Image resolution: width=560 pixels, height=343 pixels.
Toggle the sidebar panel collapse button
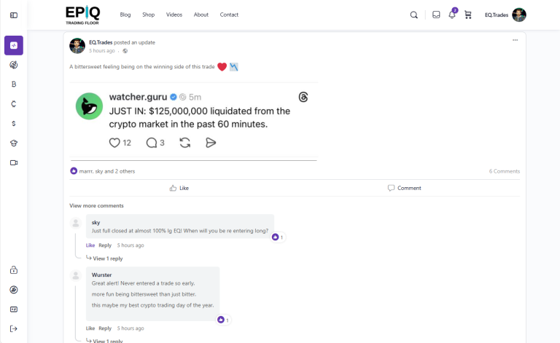(x=14, y=15)
